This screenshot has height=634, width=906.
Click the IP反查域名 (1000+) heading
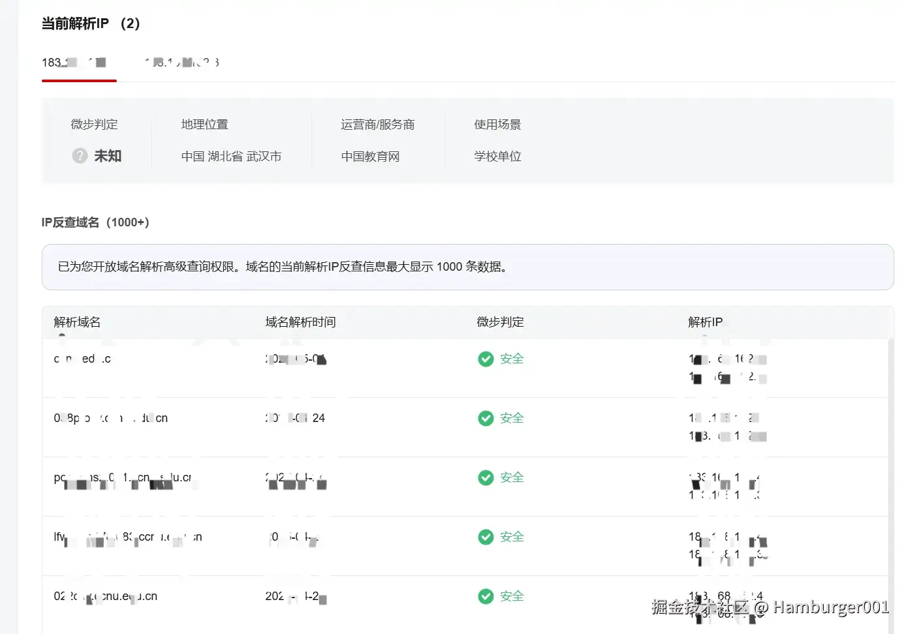95,222
